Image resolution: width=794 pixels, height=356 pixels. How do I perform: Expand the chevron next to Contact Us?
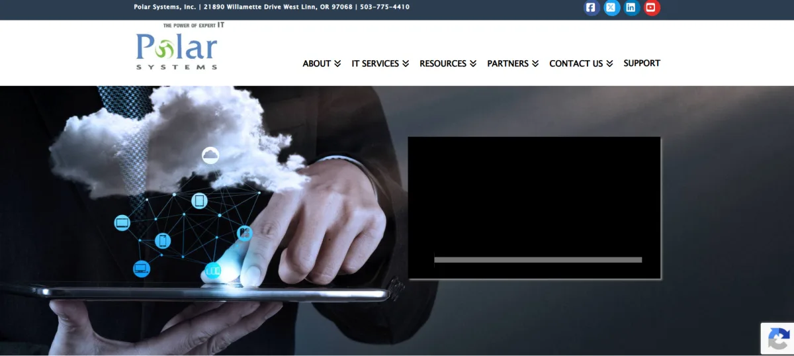click(609, 64)
